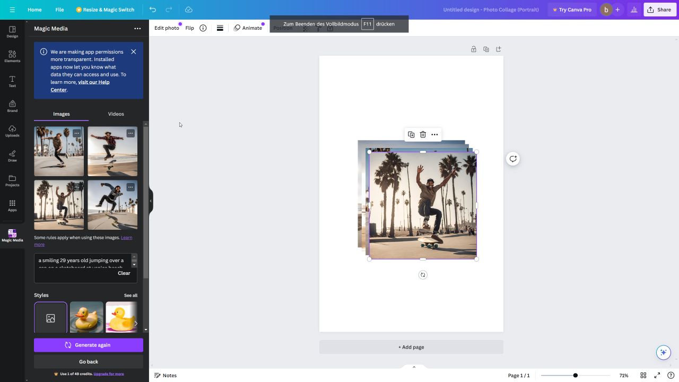679x382 pixels.
Task: Open the Help question mark icon
Action: 672,376
